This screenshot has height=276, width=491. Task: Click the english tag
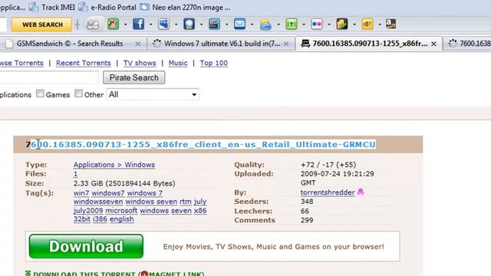point(121,219)
